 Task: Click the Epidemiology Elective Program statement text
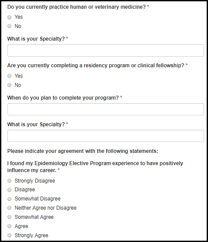pos(95,167)
